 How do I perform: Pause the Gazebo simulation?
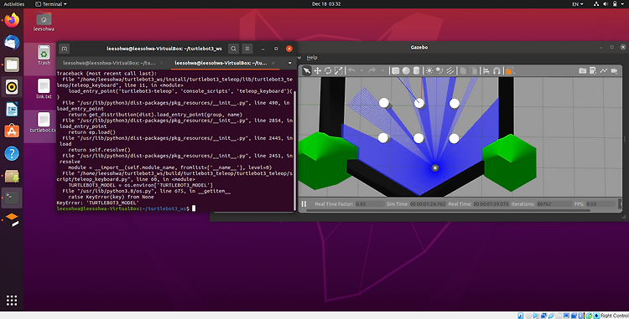pos(304,204)
